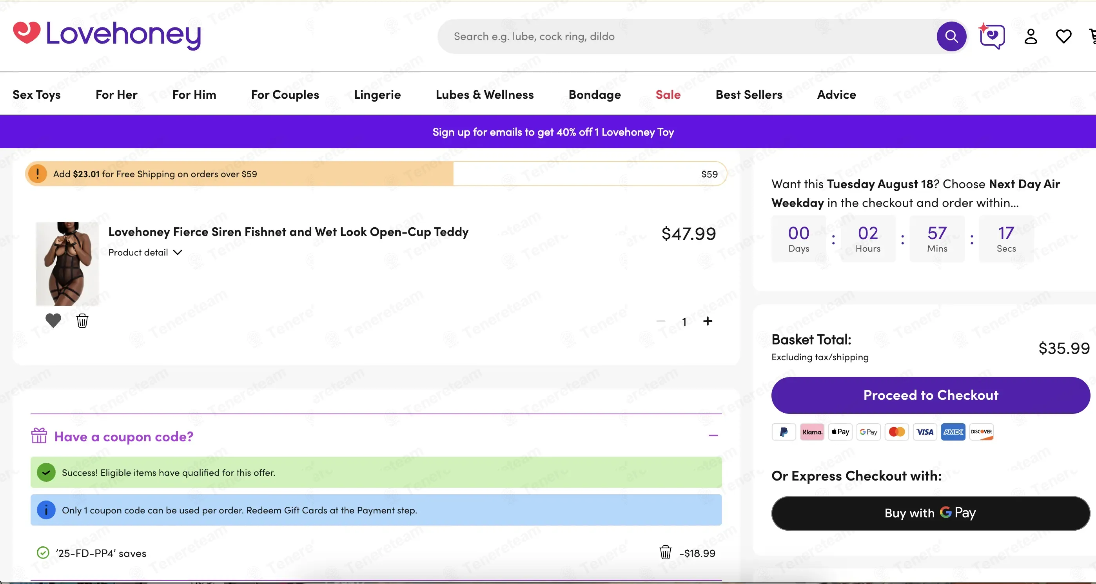Screen dimensions: 1096x584
Task: Collapse the coupon code section
Action: tap(713, 435)
